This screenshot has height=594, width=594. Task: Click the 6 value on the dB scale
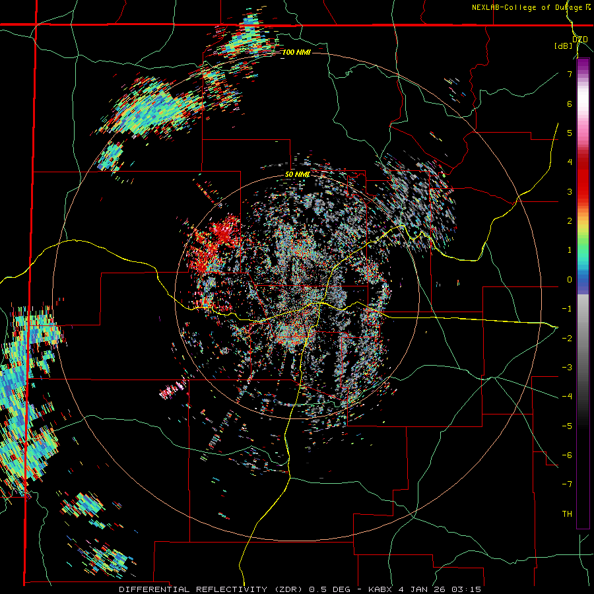point(570,104)
